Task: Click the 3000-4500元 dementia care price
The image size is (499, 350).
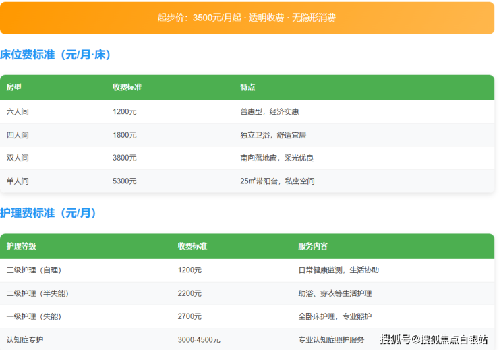Action: [199, 339]
